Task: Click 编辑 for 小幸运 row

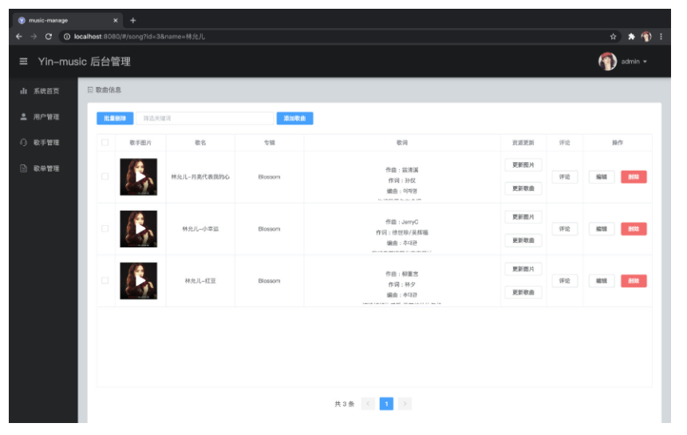Action: (x=601, y=228)
